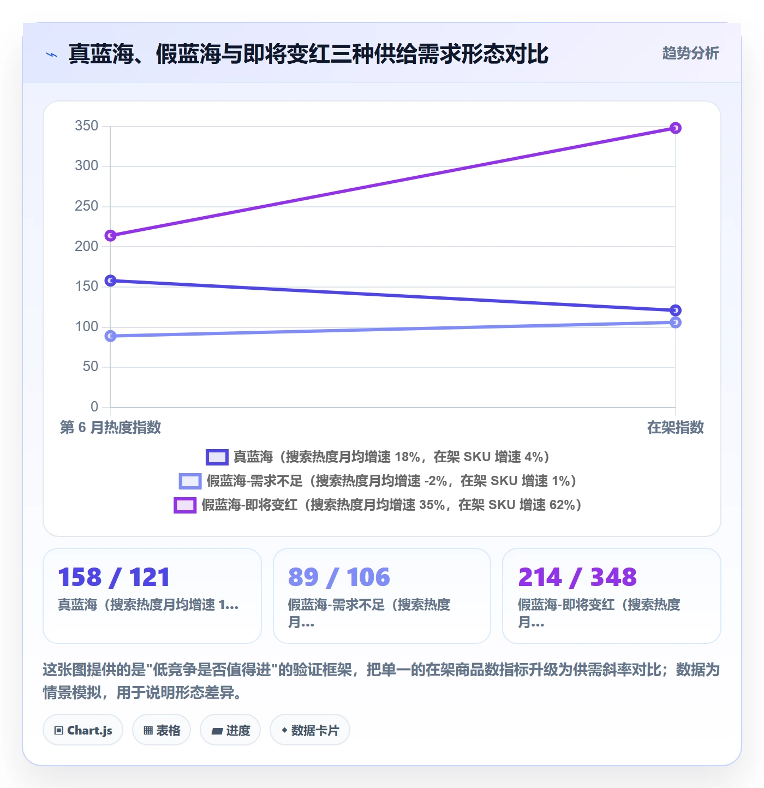The height and width of the screenshot is (788, 764).
Task: Click the chart title 真蓝海、假蓝海与即将变红
Action: coord(308,54)
